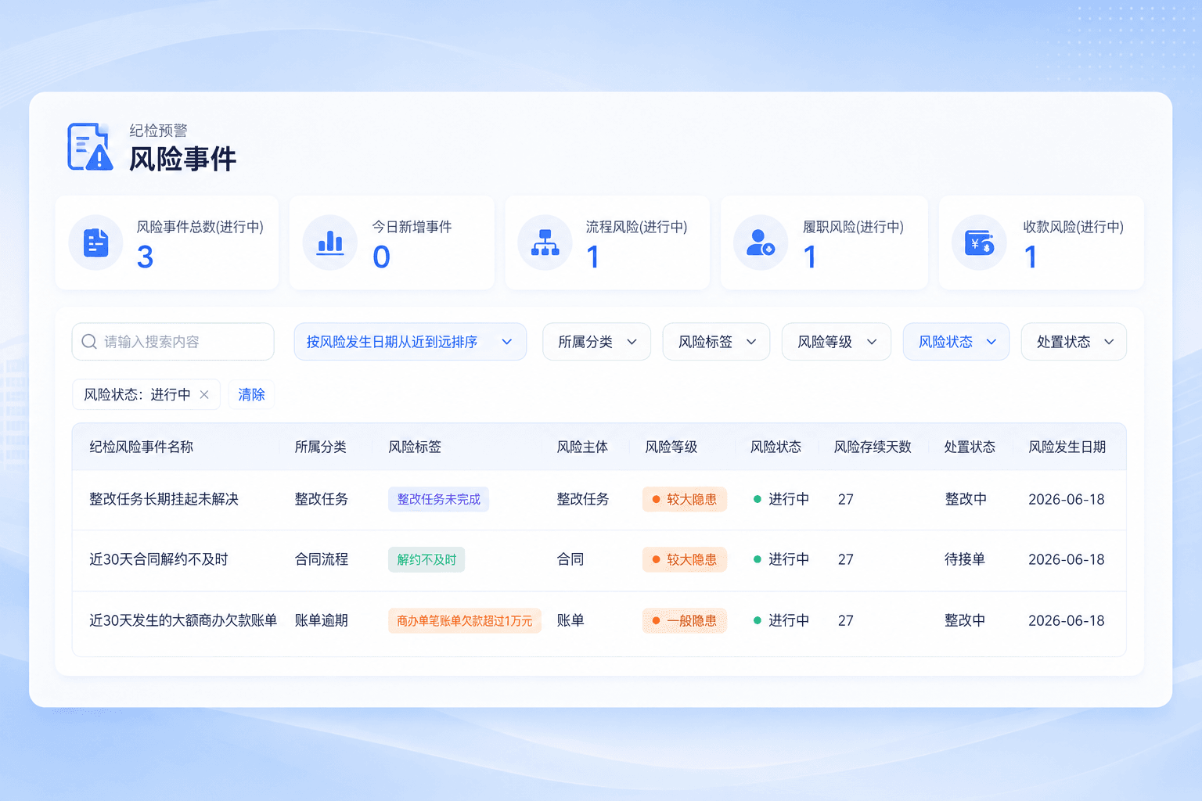Click the 纪检风险事件名称 column header
The width and height of the screenshot is (1202, 801).
pyautogui.click(x=141, y=447)
